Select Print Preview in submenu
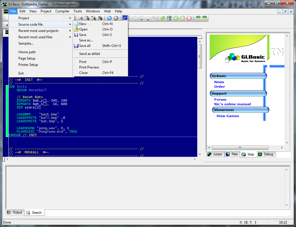This screenshot has height=227, width=296. (x=89, y=67)
